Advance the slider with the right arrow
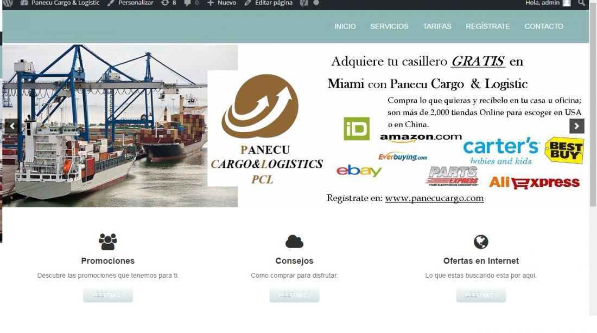The width and height of the screenshot is (597, 333). click(x=576, y=126)
